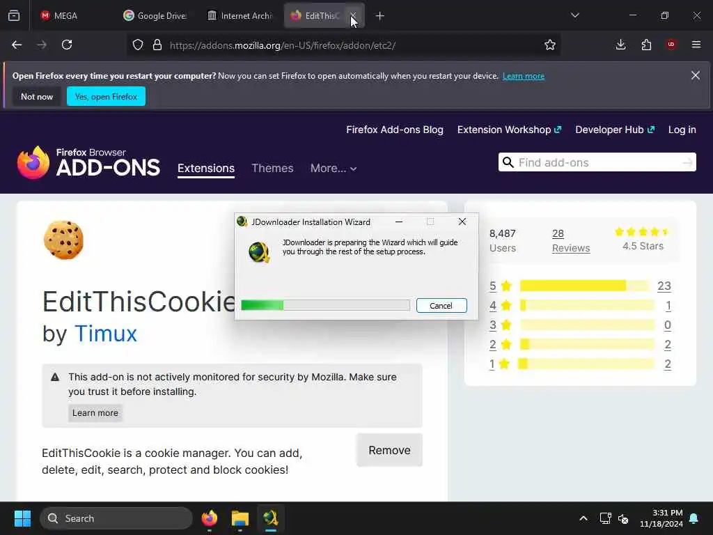Open the muted volume tray icon
The width and height of the screenshot is (713, 535).
pos(623,518)
